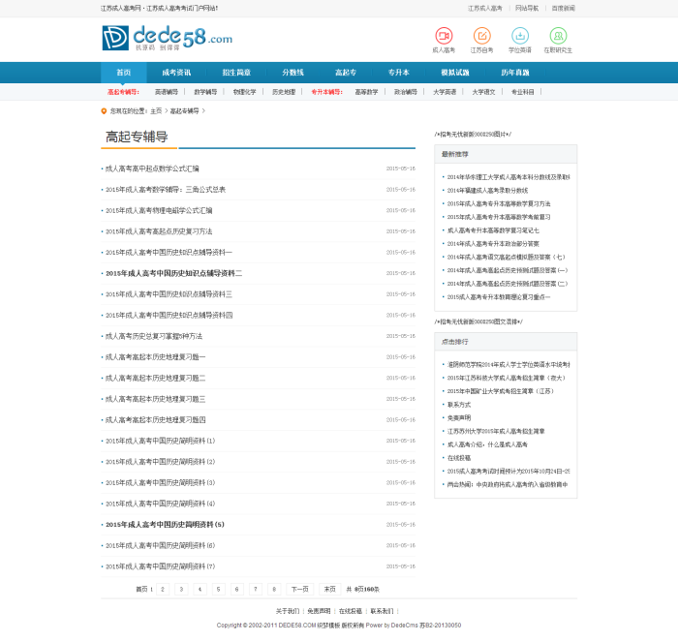The image size is (678, 642).
Task: Open 大学英语 sub-navigation link
Action: (x=445, y=92)
